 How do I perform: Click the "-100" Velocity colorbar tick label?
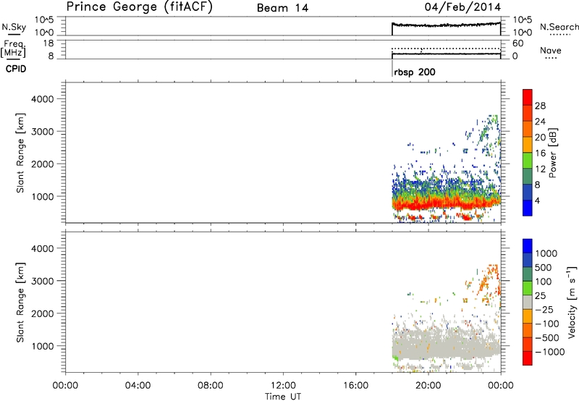(547, 324)
